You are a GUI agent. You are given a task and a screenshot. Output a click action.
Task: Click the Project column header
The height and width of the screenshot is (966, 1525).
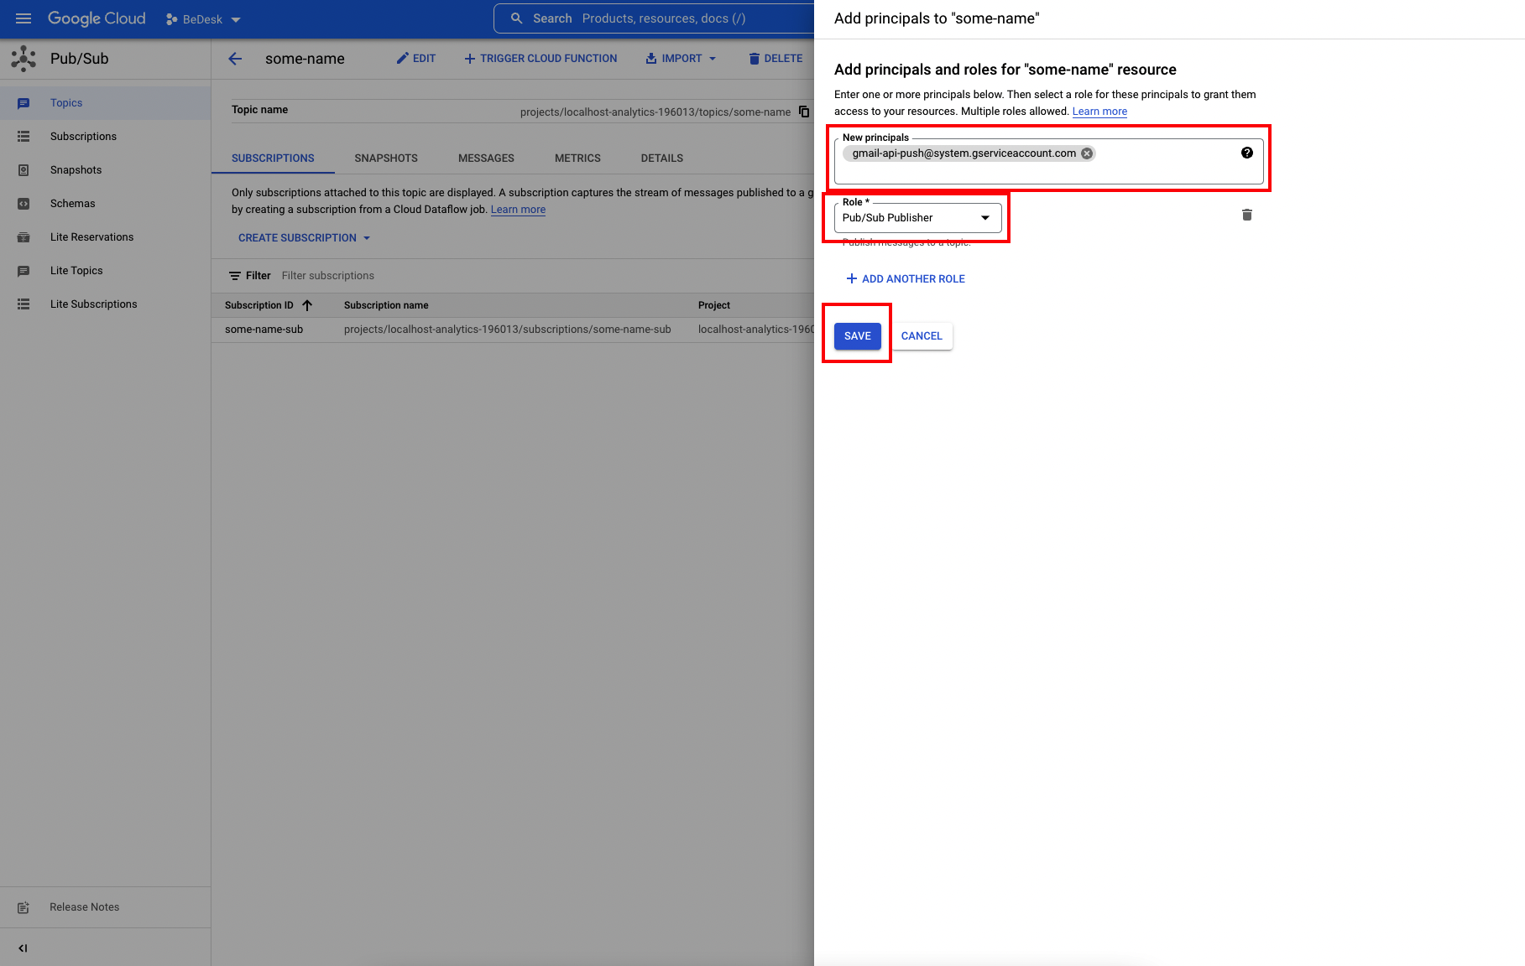click(x=714, y=305)
